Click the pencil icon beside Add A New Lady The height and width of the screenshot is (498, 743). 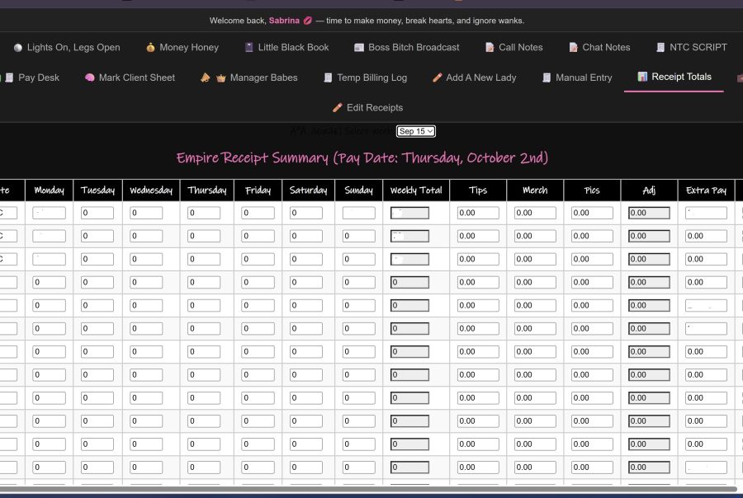438,78
